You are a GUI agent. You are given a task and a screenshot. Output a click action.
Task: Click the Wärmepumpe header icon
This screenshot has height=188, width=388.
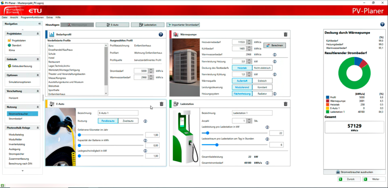point(176,35)
